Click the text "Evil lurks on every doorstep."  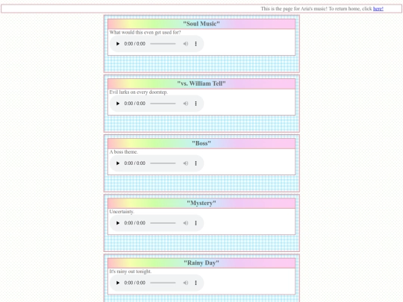(x=139, y=92)
